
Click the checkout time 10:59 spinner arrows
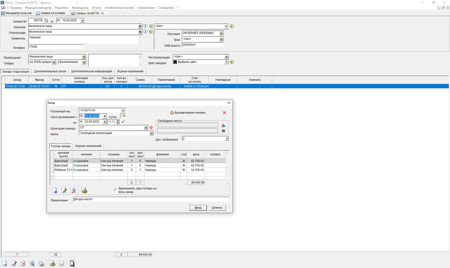[x=118, y=121]
